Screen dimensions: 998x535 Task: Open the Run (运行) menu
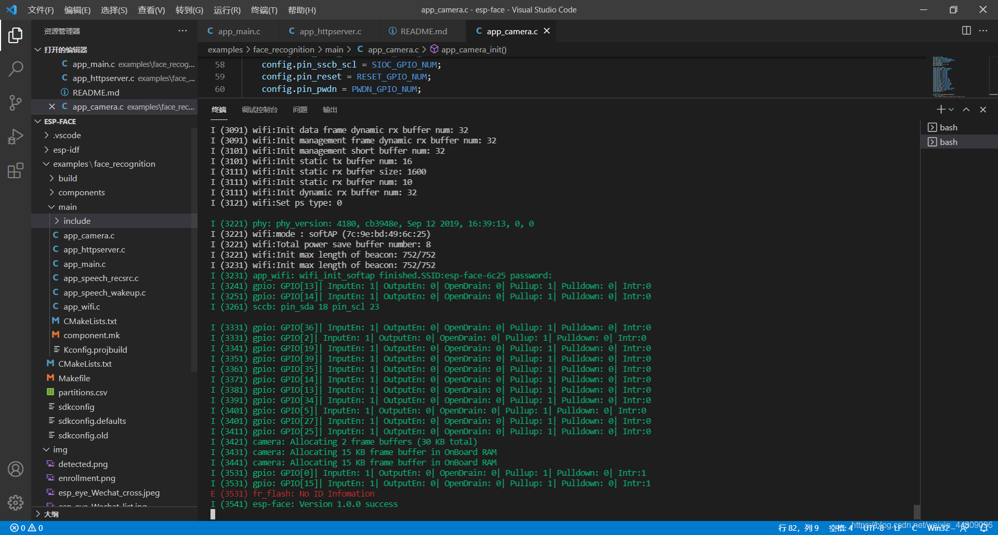[227, 10]
